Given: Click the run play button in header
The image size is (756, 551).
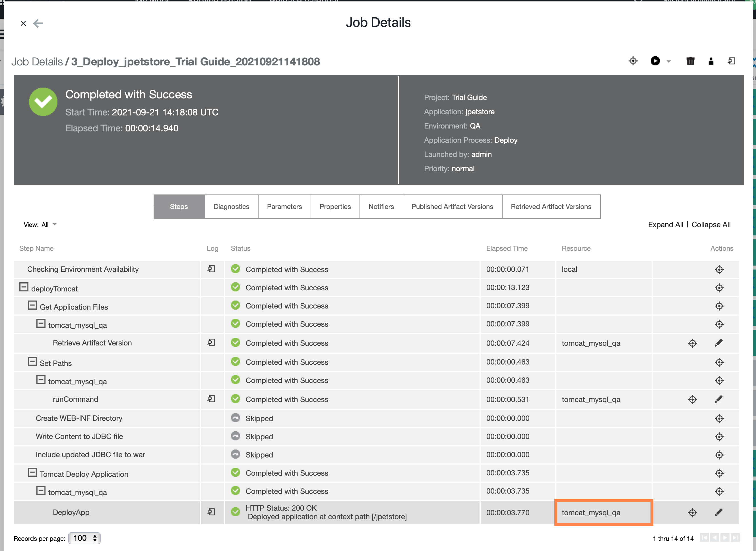Looking at the screenshot, I should 655,61.
